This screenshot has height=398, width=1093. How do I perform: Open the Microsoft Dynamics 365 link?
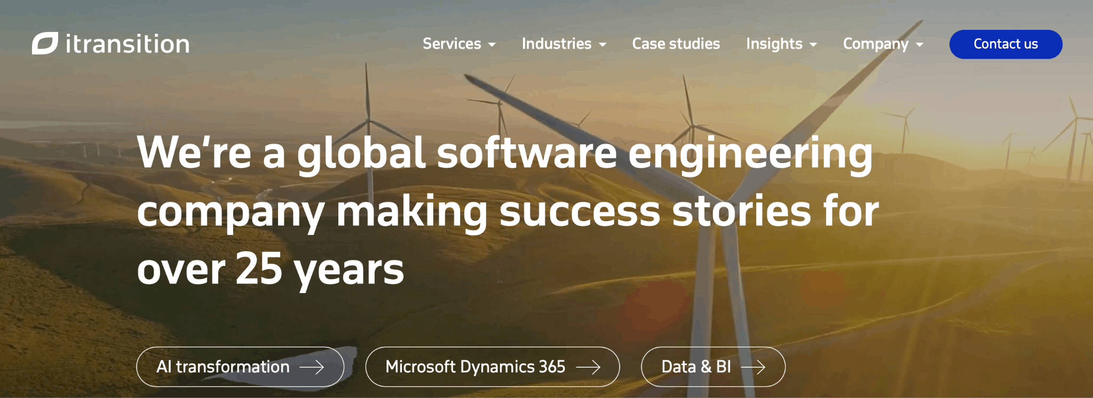tap(493, 367)
